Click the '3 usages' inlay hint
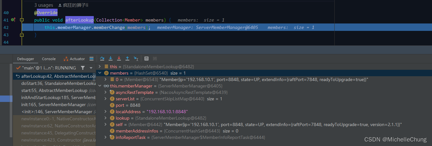 click(x=44, y=5)
